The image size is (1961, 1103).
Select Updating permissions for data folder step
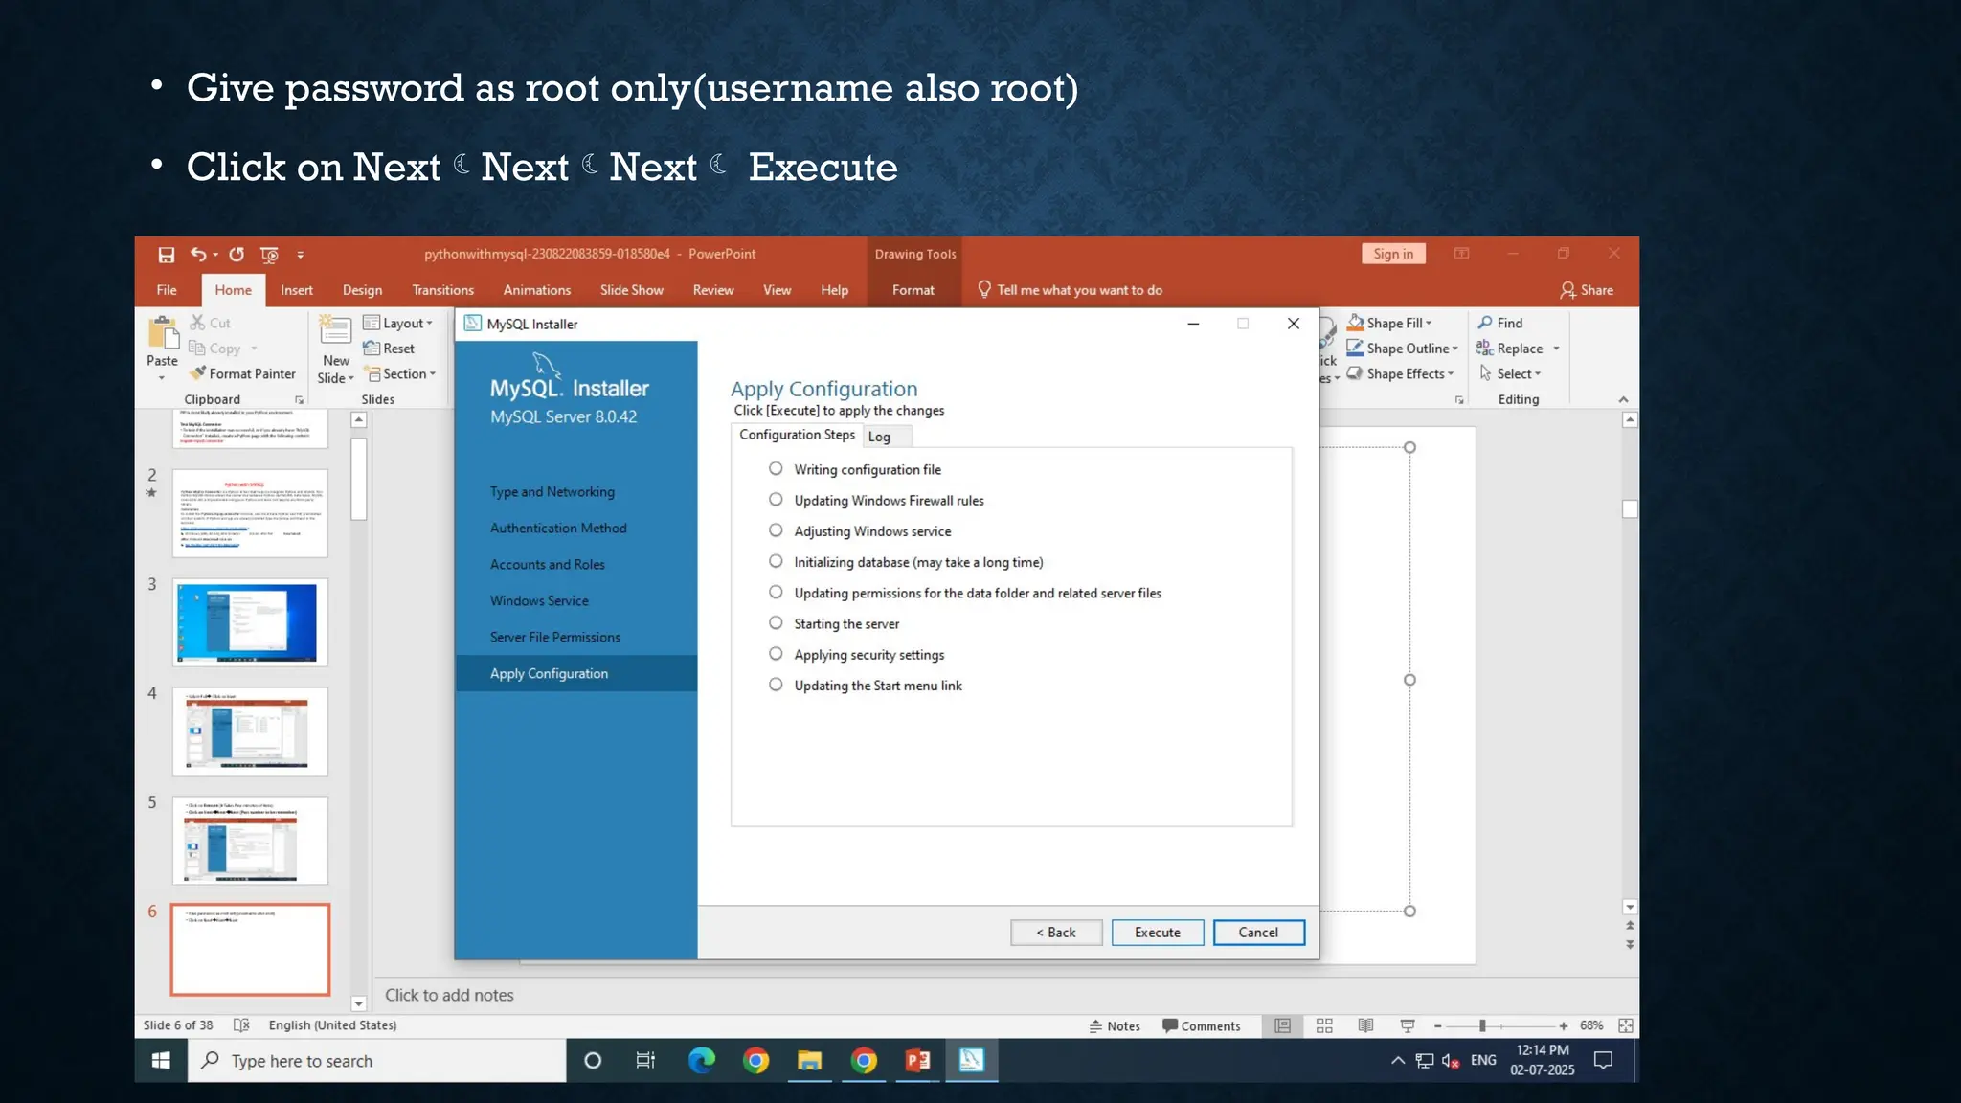click(x=776, y=593)
